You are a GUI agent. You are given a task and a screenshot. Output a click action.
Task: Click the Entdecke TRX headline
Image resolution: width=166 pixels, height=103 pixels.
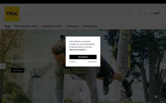coord(28,61)
